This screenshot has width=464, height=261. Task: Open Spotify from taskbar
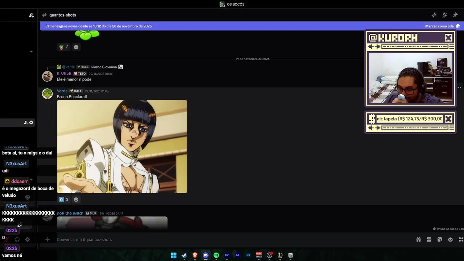click(x=216, y=255)
